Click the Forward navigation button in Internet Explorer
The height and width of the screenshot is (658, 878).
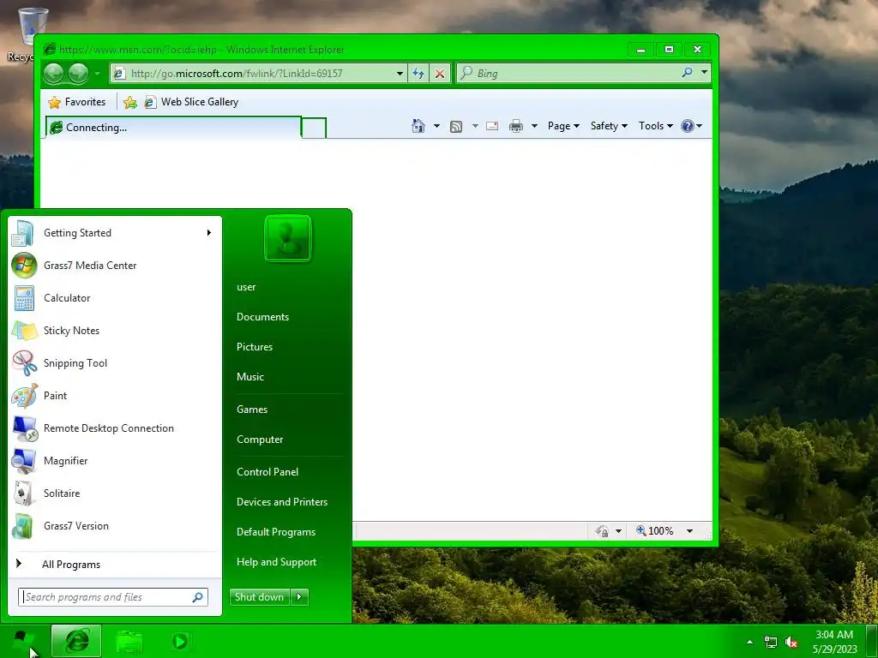click(78, 74)
